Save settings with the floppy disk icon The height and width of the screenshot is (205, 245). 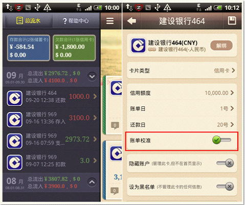click(x=232, y=20)
